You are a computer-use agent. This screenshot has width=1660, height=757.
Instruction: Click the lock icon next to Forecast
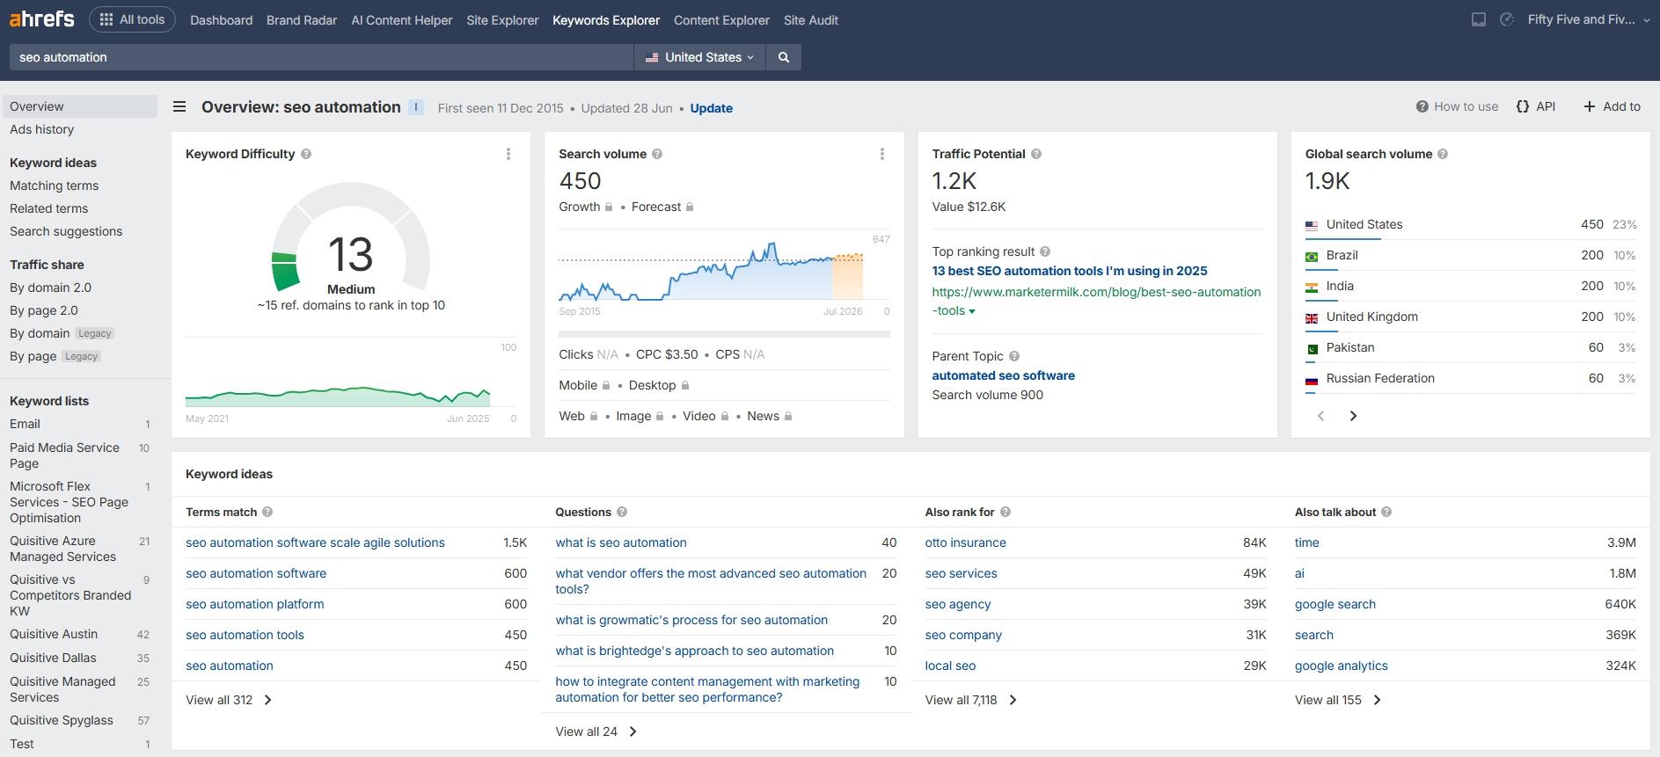click(690, 207)
